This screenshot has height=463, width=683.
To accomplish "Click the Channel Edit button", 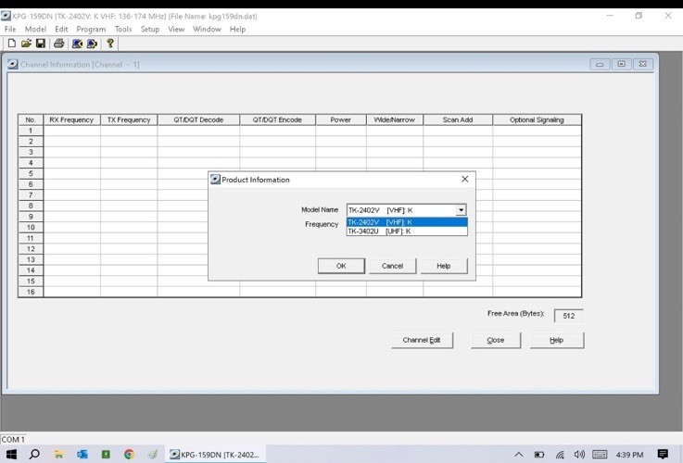I will [x=422, y=340].
